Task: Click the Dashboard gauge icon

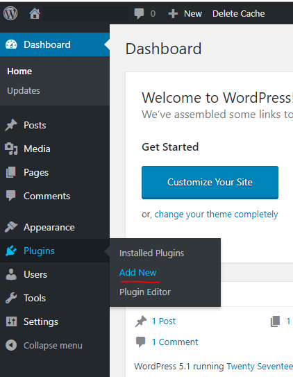Action: click(x=11, y=44)
